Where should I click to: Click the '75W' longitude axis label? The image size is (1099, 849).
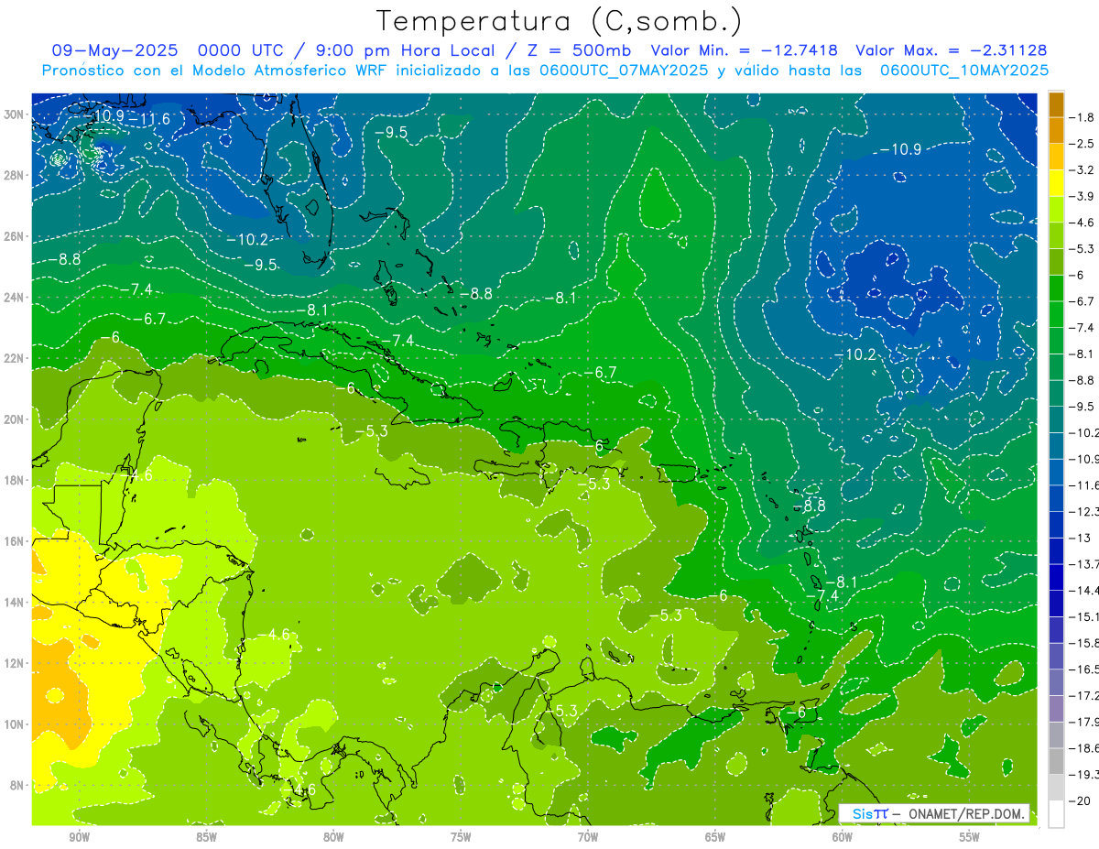[461, 837]
